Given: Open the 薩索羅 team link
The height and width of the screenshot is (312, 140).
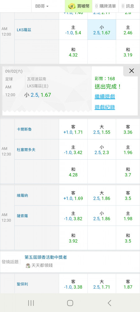Looking at the screenshot, I should pos(22,216).
